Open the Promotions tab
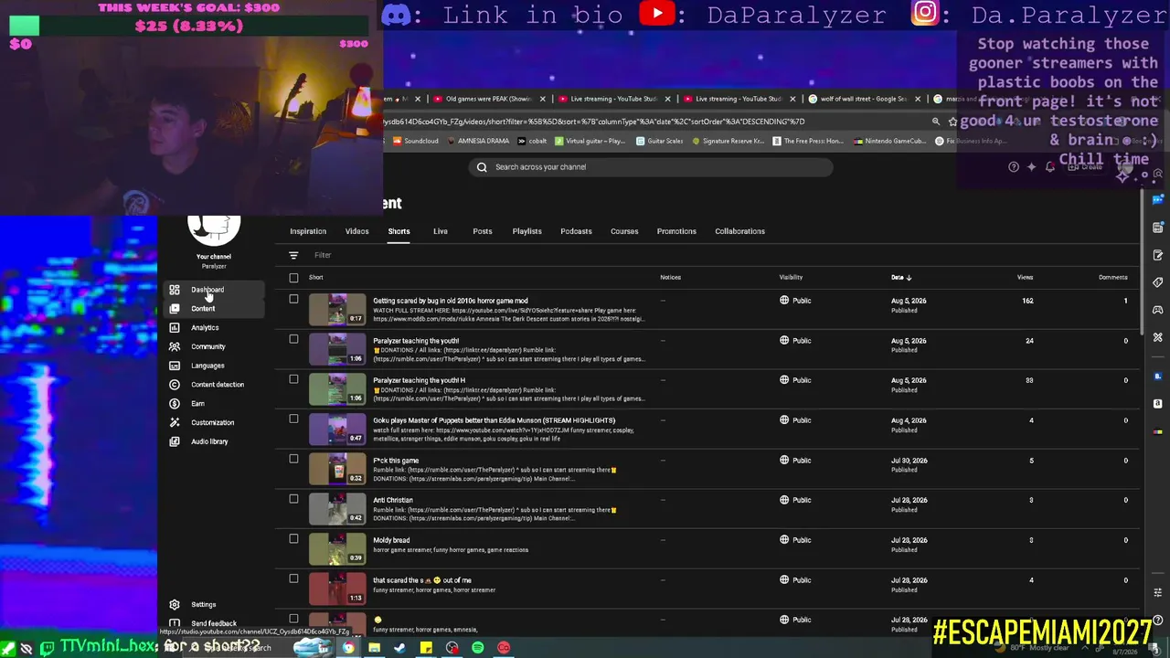Image resolution: width=1170 pixels, height=658 pixels. (x=676, y=231)
